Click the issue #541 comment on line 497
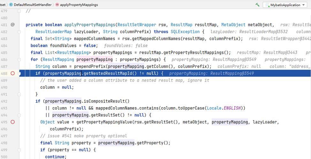The image size is (311, 159). [84, 136]
